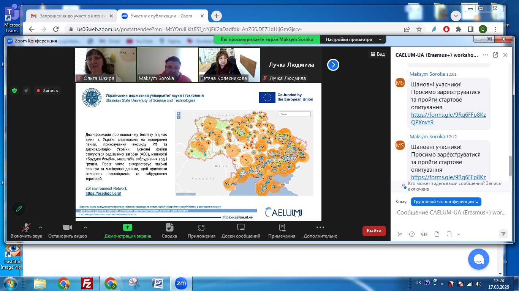The height and width of the screenshot is (291, 519).
Task: Click the emoji smiley icon in chat
Action: click(412, 234)
